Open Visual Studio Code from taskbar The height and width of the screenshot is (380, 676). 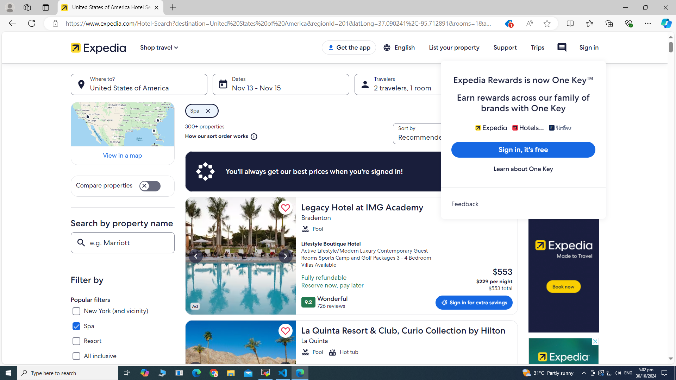click(x=283, y=373)
